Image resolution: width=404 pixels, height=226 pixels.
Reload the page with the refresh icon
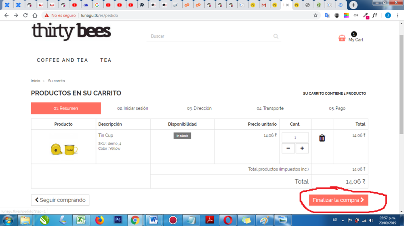coord(25,15)
